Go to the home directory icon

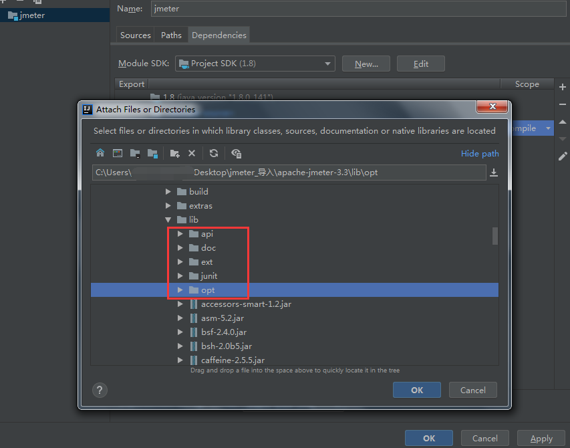point(100,153)
